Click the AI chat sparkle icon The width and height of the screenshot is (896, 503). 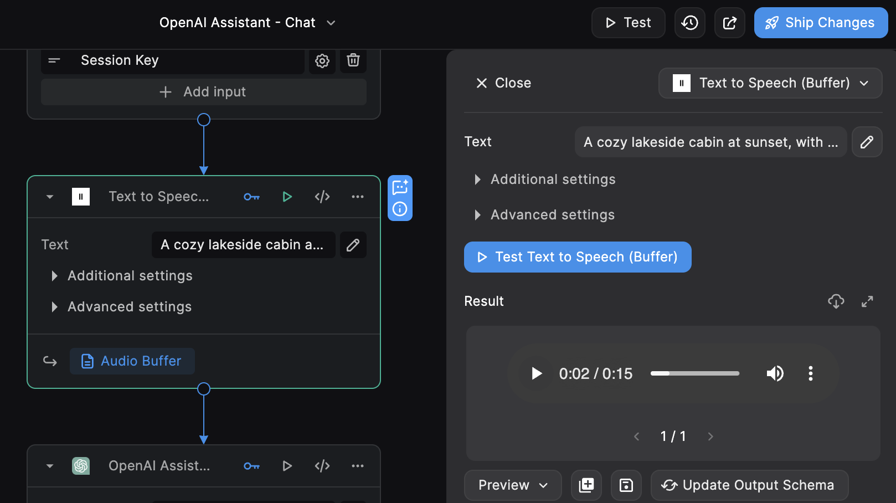[400, 187]
